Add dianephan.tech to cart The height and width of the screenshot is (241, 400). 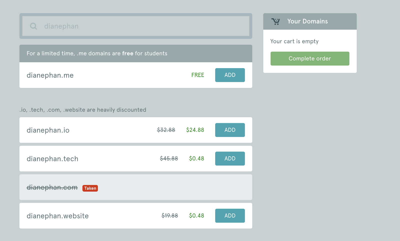(230, 159)
